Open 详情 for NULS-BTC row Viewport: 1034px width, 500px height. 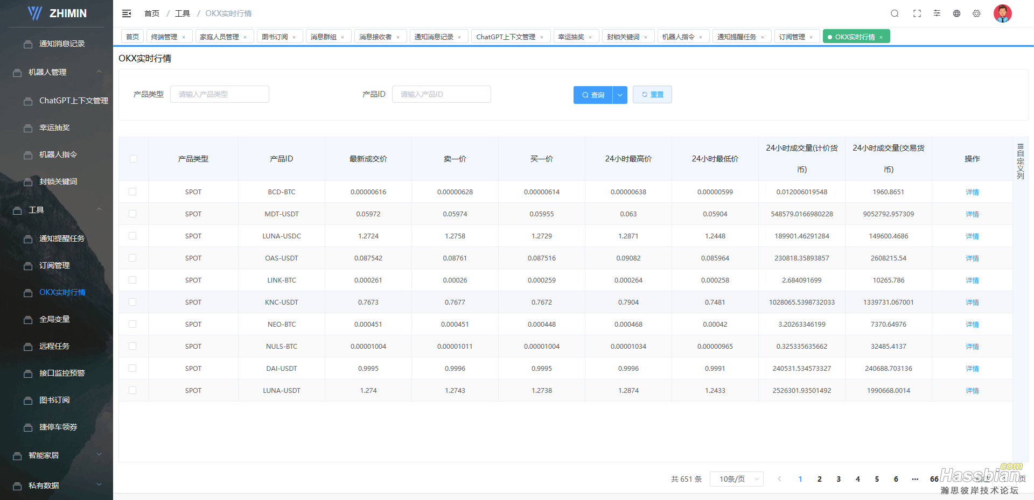click(972, 347)
